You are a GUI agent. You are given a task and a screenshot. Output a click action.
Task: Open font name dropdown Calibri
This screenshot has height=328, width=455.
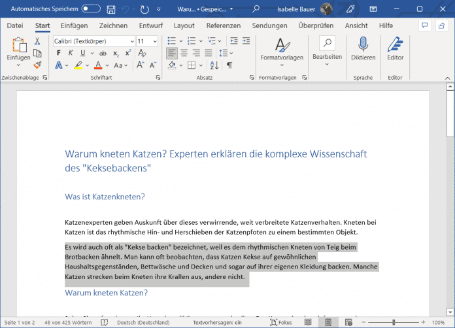[132, 41]
